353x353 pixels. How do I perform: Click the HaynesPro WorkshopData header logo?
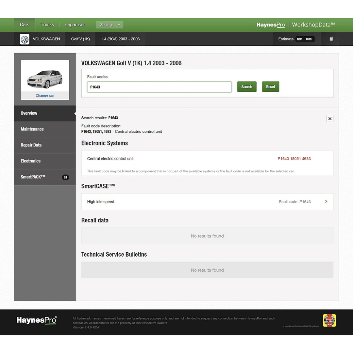[295, 25]
